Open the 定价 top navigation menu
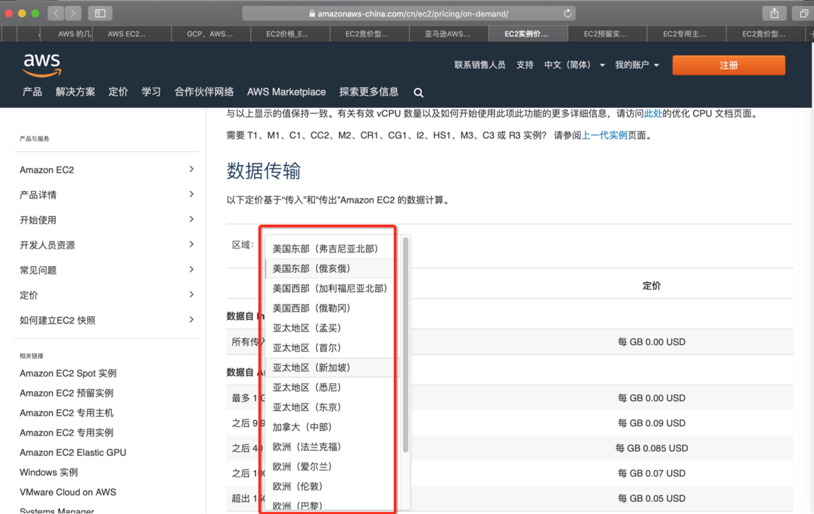This screenshot has height=514, width=814. coord(118,92)
